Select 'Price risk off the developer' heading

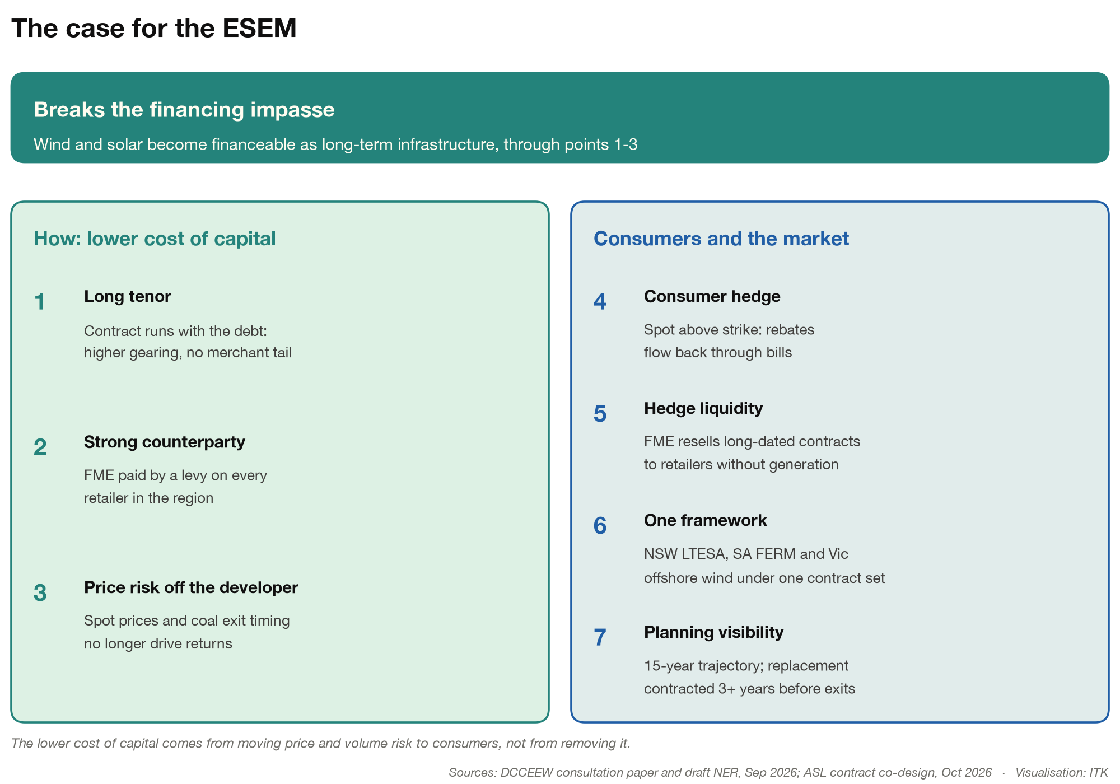point(191,587)
